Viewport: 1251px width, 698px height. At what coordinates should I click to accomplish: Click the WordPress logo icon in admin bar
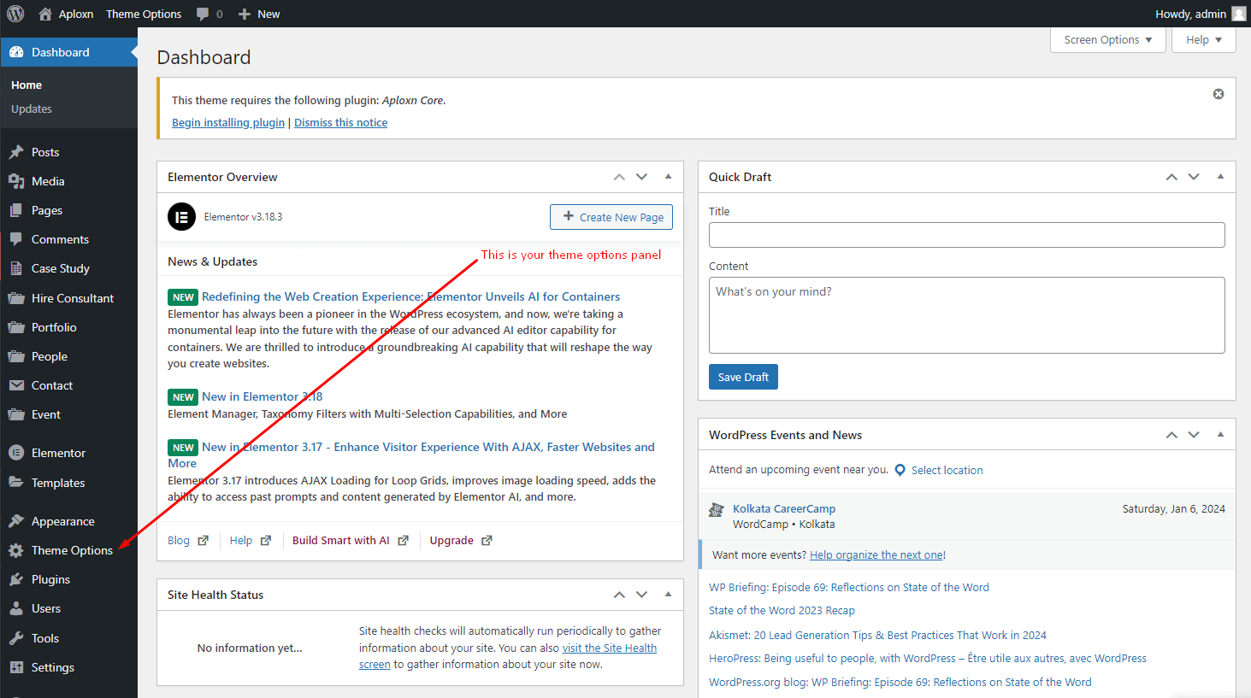15,14
